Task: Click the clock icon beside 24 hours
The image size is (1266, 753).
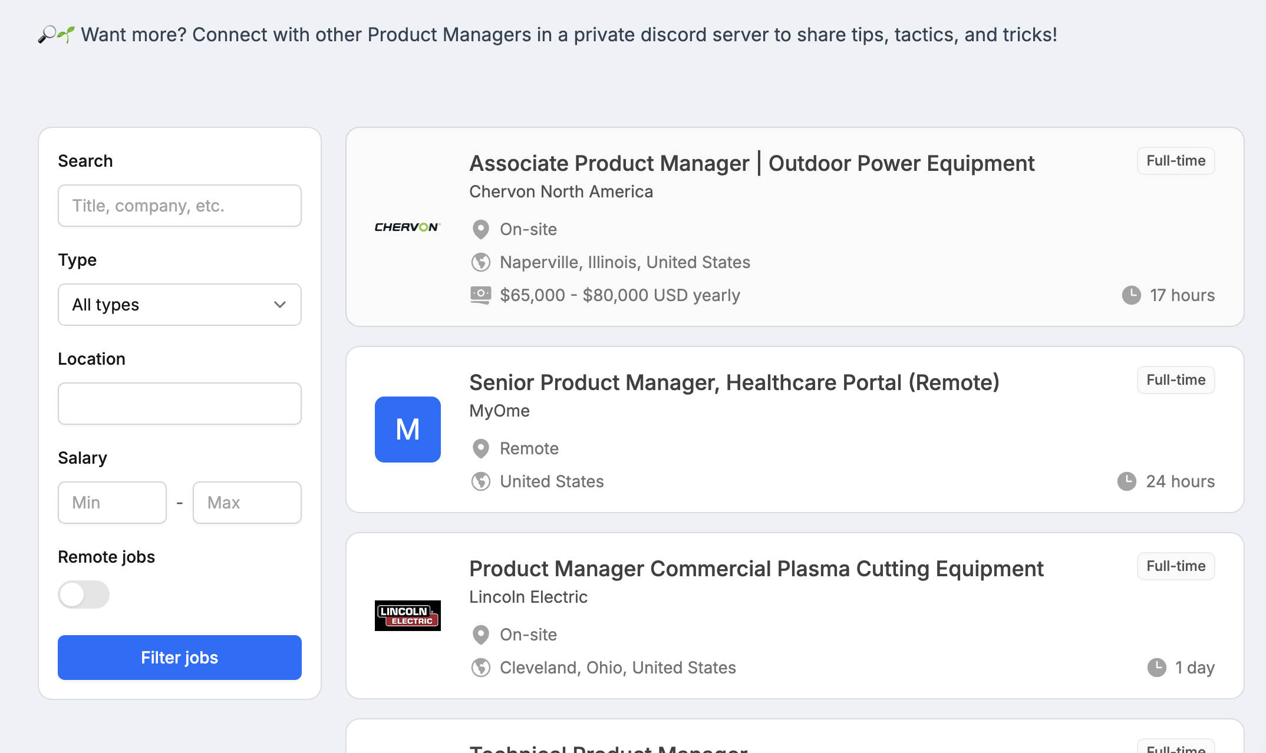Action: point(1126,481)
